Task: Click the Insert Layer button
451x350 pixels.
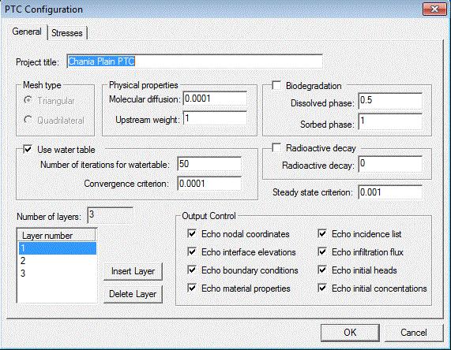Action: coord(133,271)
